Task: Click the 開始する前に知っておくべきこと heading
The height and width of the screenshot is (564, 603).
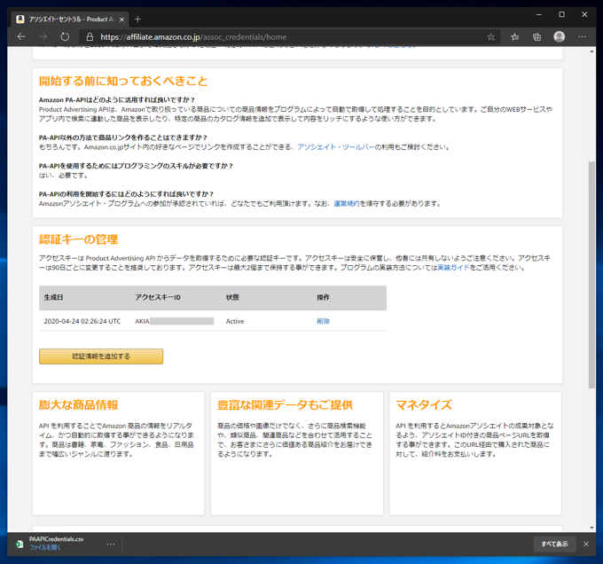Action: click(x=123, y=81)
